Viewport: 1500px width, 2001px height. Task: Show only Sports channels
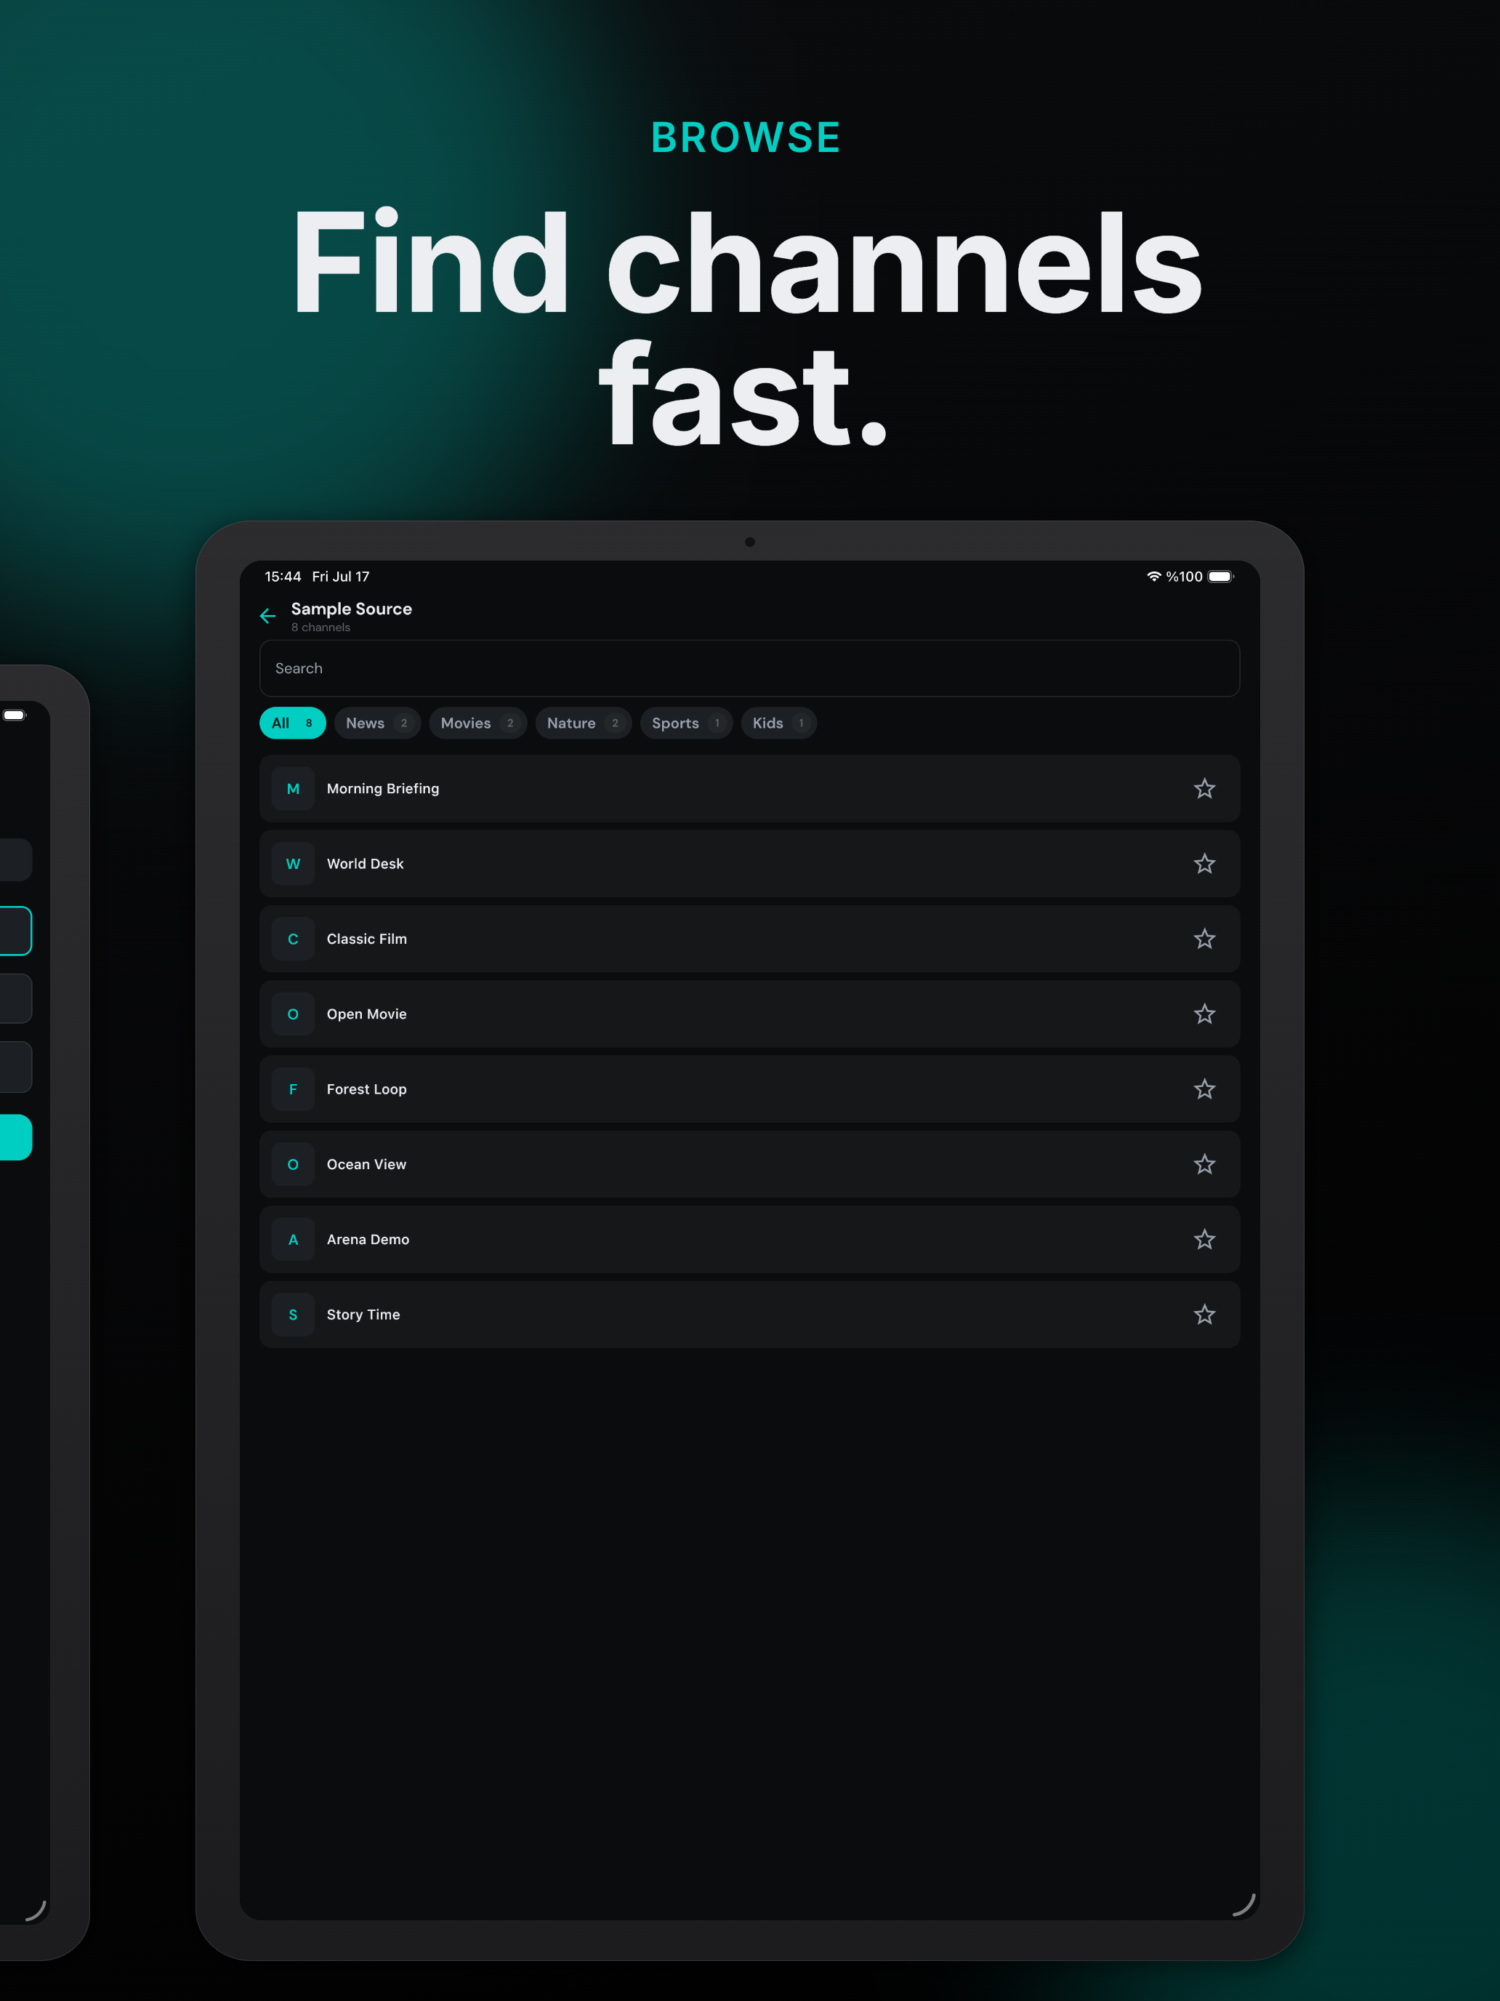pos(686,723)
